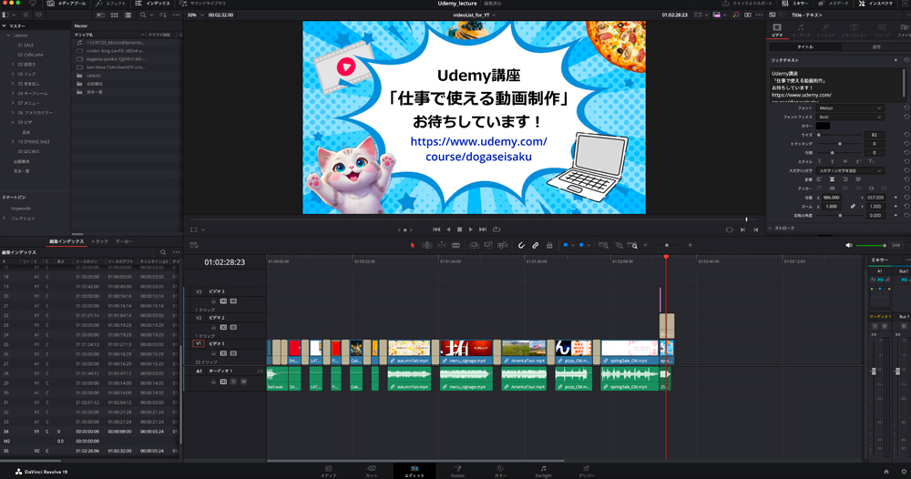Open the Fusion page
The image size is (911, 479).
pos(457,470)
